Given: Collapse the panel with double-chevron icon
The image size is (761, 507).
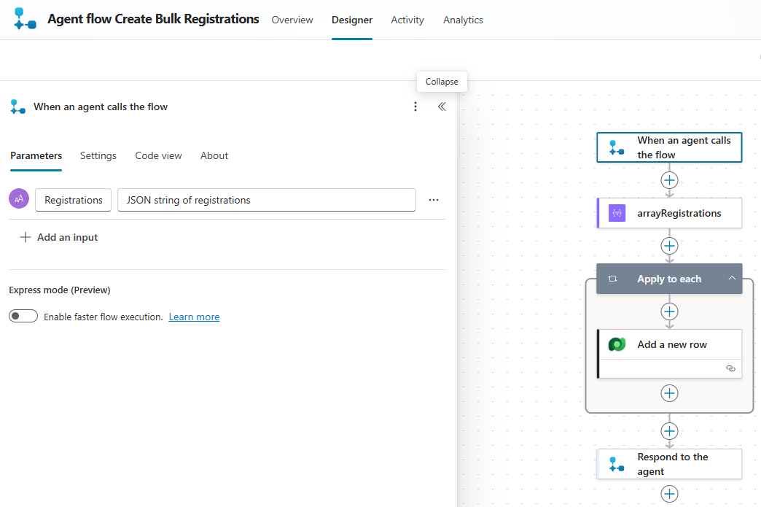Looking at the screenshot, I should (x=441, y=107).
